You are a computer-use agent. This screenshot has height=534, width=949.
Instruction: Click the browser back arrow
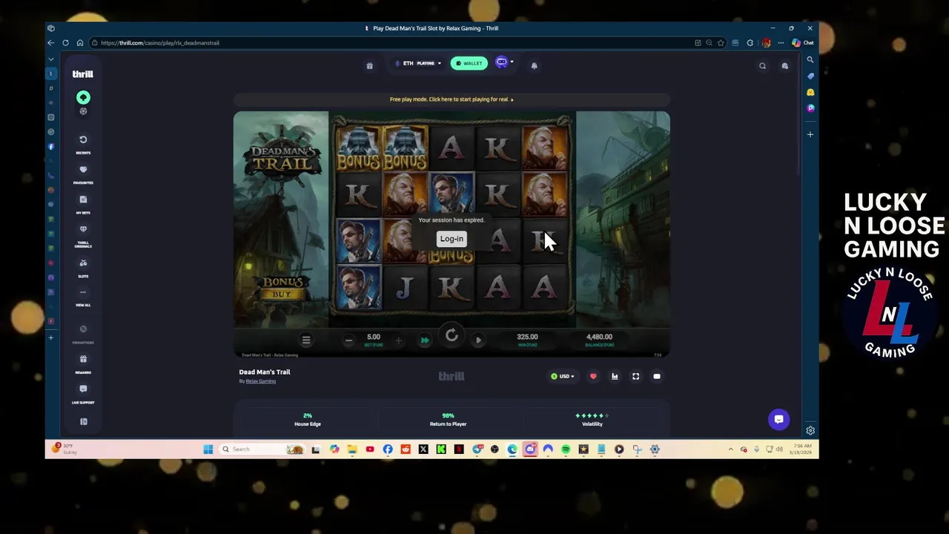pyautogui.click(x=50, y=43)
